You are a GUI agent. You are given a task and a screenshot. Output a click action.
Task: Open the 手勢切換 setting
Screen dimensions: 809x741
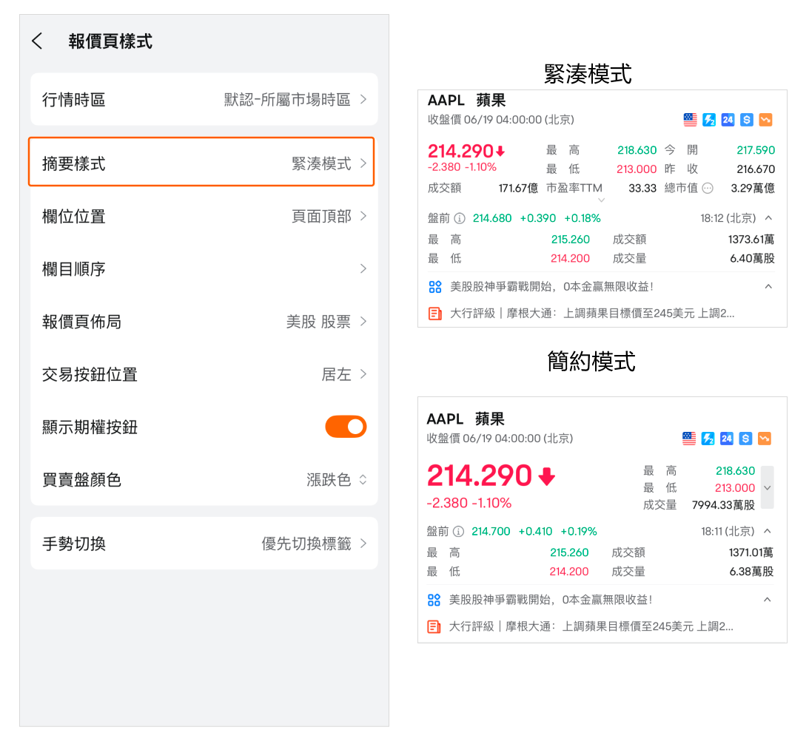click(204, 544)
